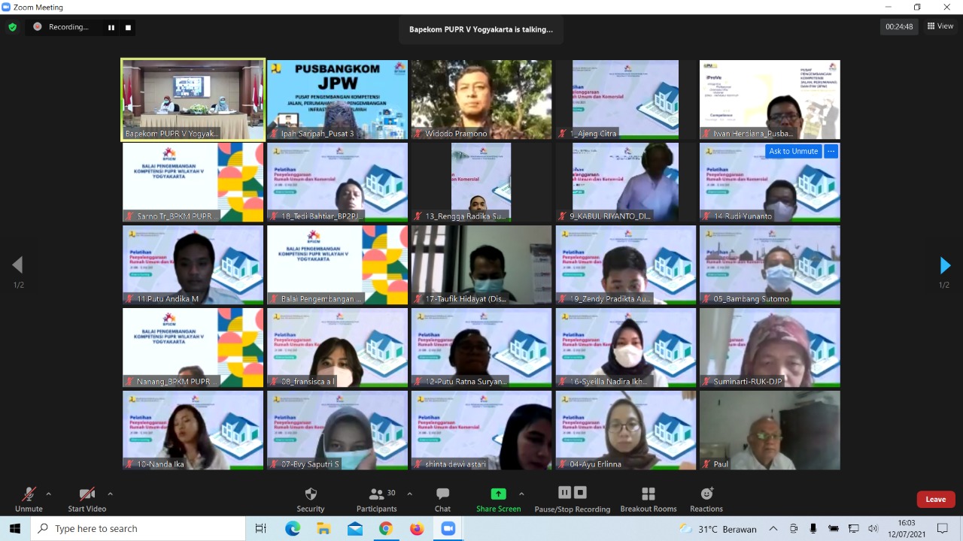Click the 'Bapekom PUPR V Yogyakarta is talking...' banner
Screen dimensions: 963x541
coord(481,29)
